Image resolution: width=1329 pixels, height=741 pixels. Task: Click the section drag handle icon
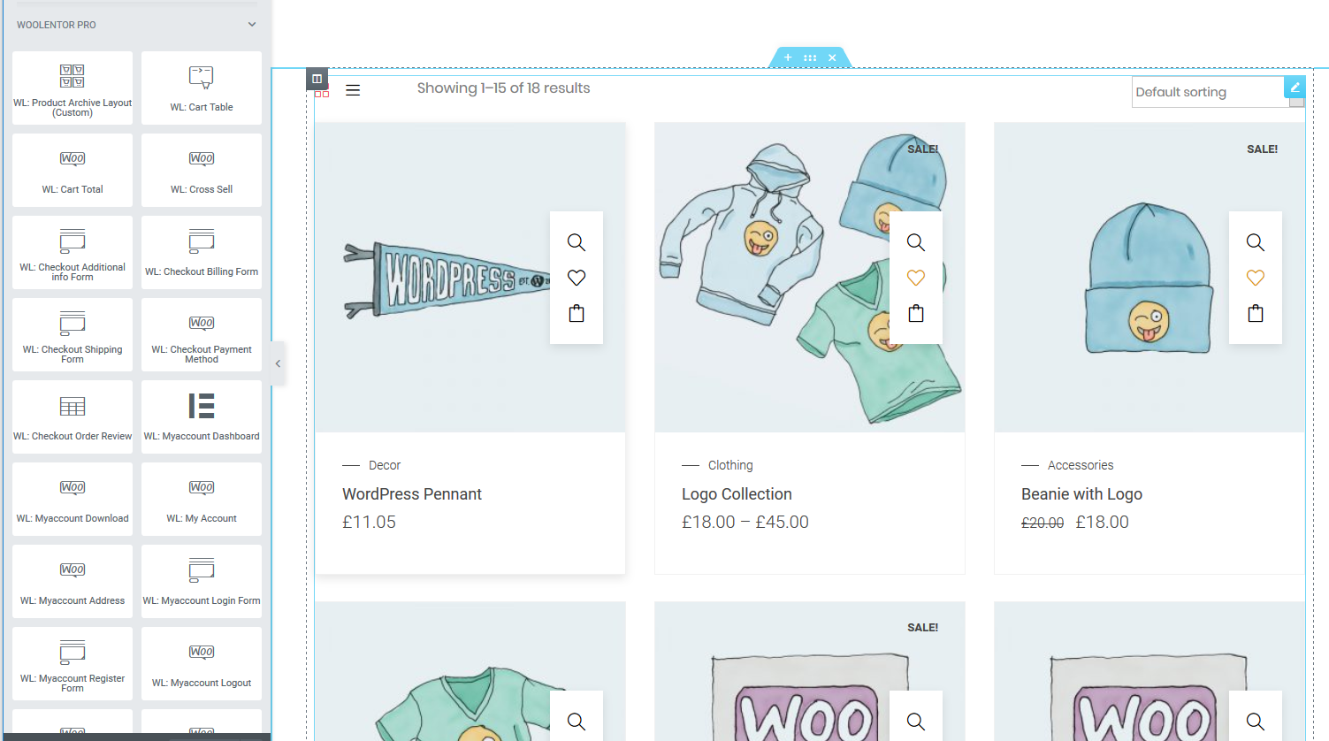(x=810, y=57)
